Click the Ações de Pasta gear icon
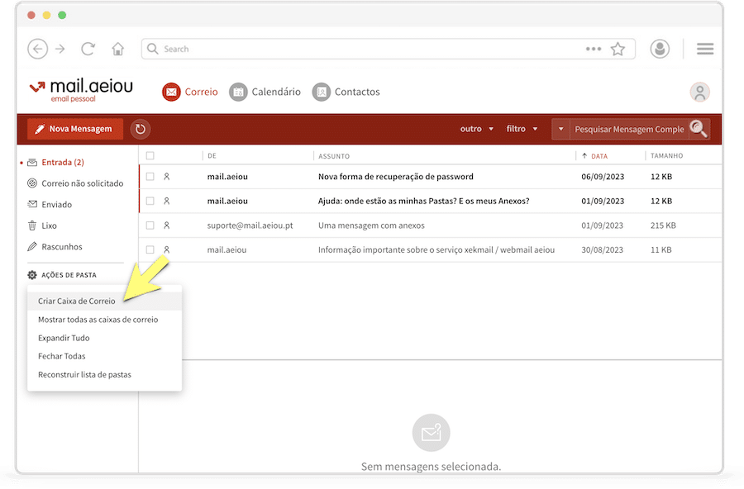Viewport: 744px width, 489px height. [x=32, y=275]
